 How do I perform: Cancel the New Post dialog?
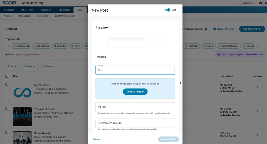point(97,139)
